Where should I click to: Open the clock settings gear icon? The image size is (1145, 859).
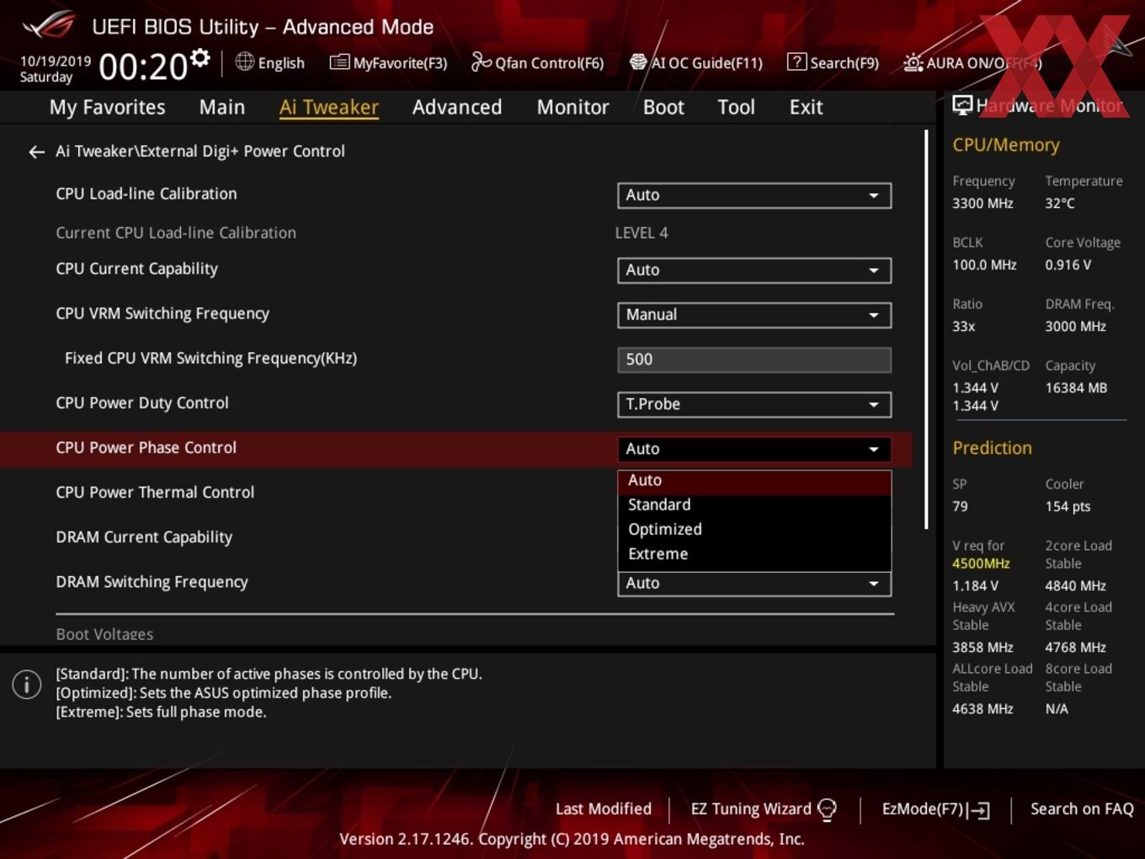(x=200, y=57)
